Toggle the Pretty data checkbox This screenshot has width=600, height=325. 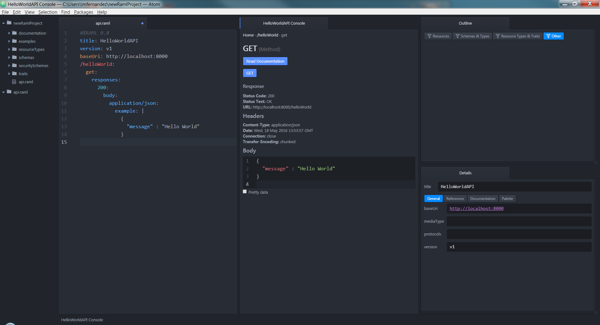[x=245, y=192]
